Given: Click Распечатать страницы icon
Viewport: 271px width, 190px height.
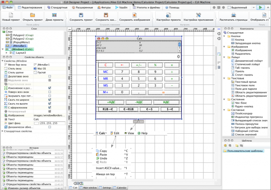Looking at the screenshot, I should pos(234,15).
